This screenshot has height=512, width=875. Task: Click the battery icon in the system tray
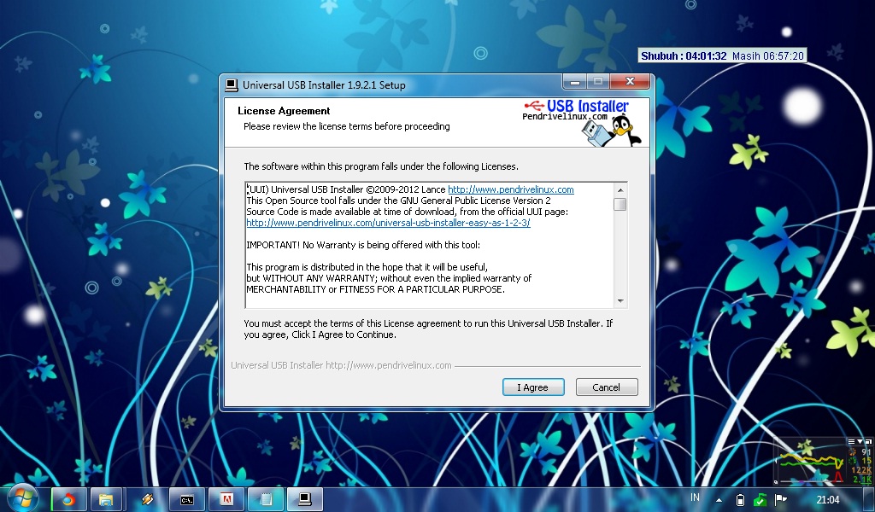(x=740, y=500)
